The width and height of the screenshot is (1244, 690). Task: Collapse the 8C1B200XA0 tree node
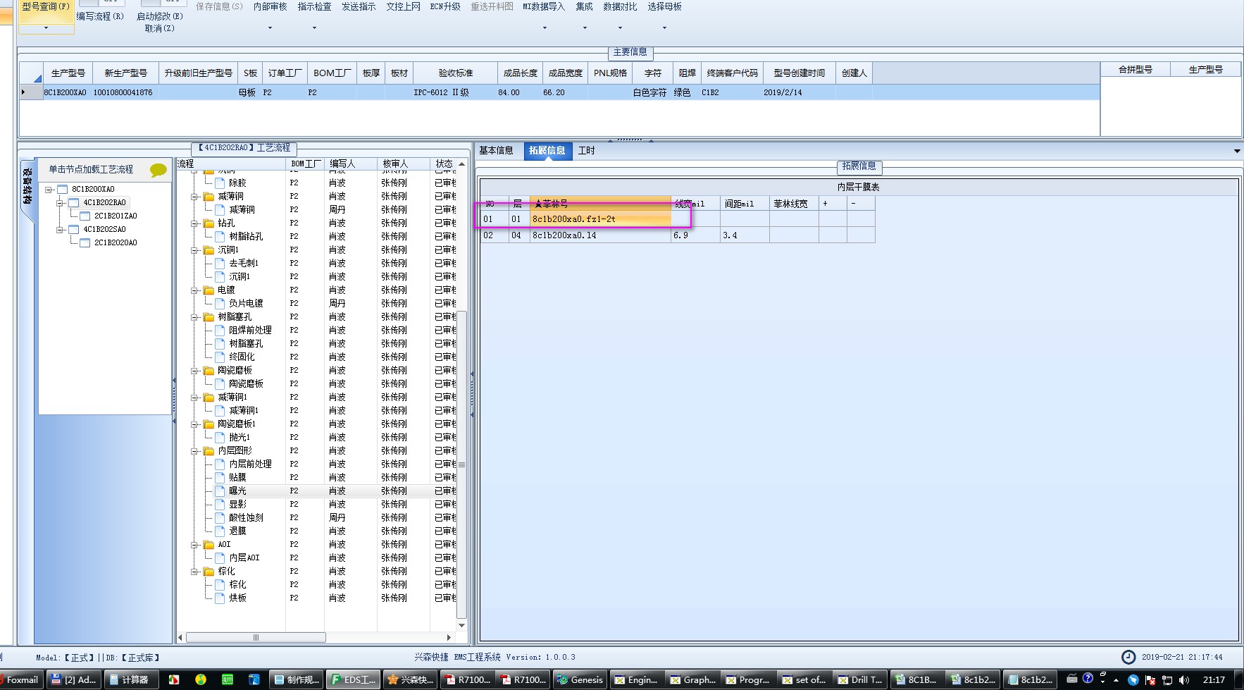point(49,190)
